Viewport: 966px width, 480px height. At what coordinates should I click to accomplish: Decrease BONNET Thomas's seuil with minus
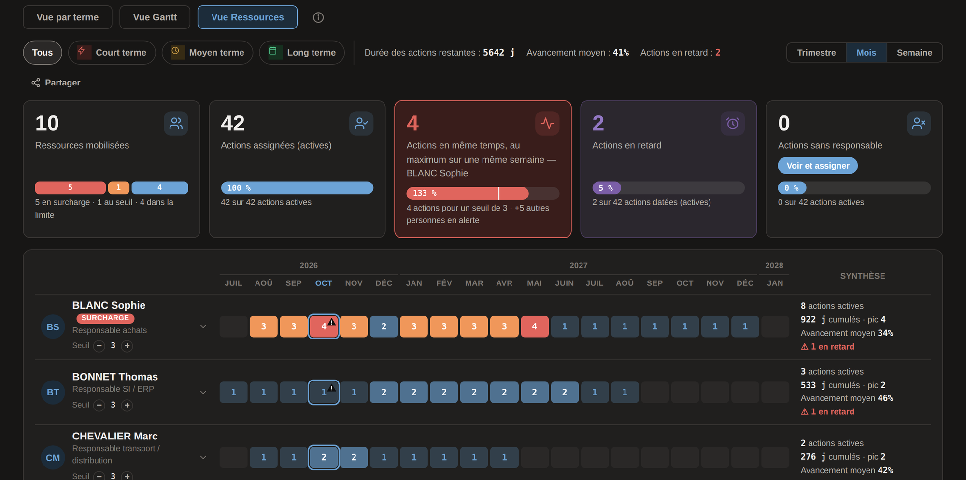(99, 405)
